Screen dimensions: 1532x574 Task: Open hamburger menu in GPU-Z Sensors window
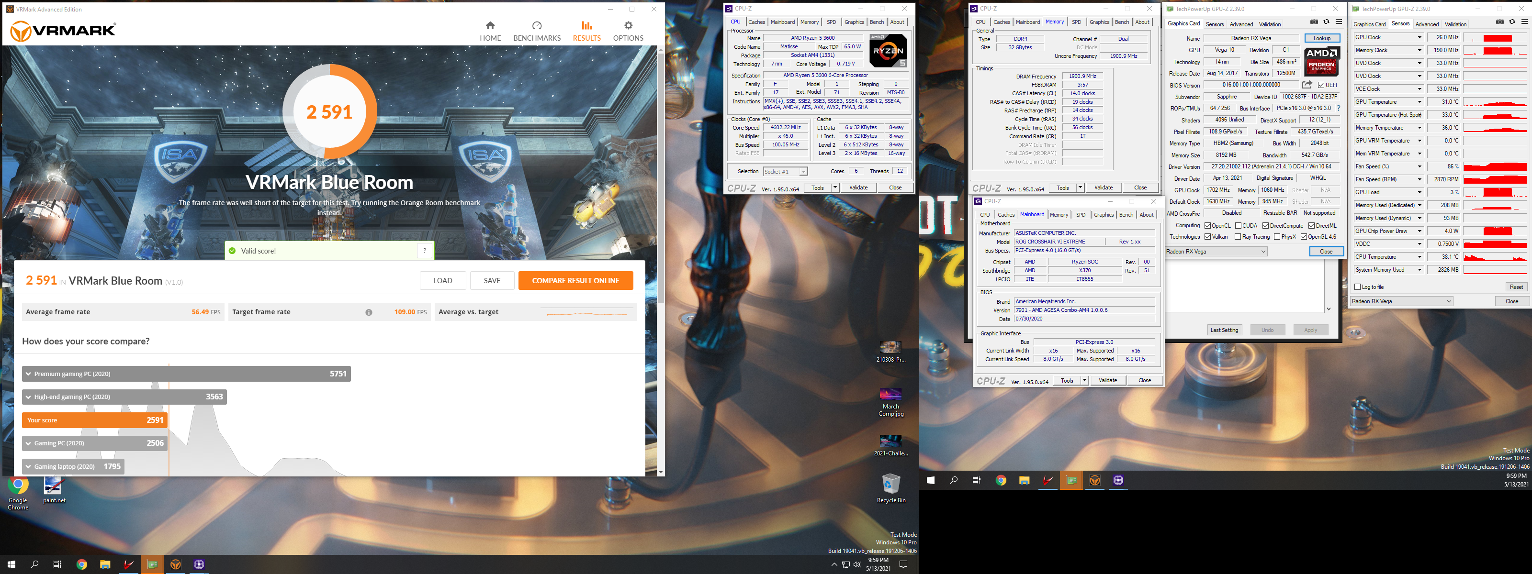coord(1524,22)
